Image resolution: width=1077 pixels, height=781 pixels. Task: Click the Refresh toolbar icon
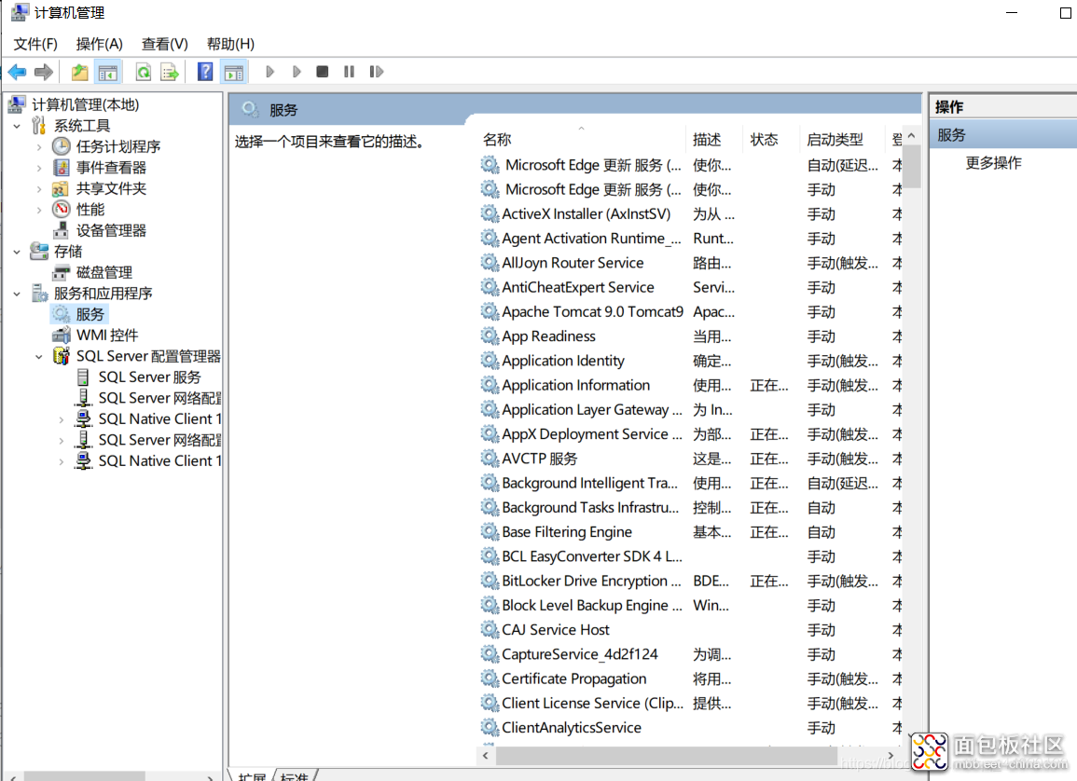[143, 72]
